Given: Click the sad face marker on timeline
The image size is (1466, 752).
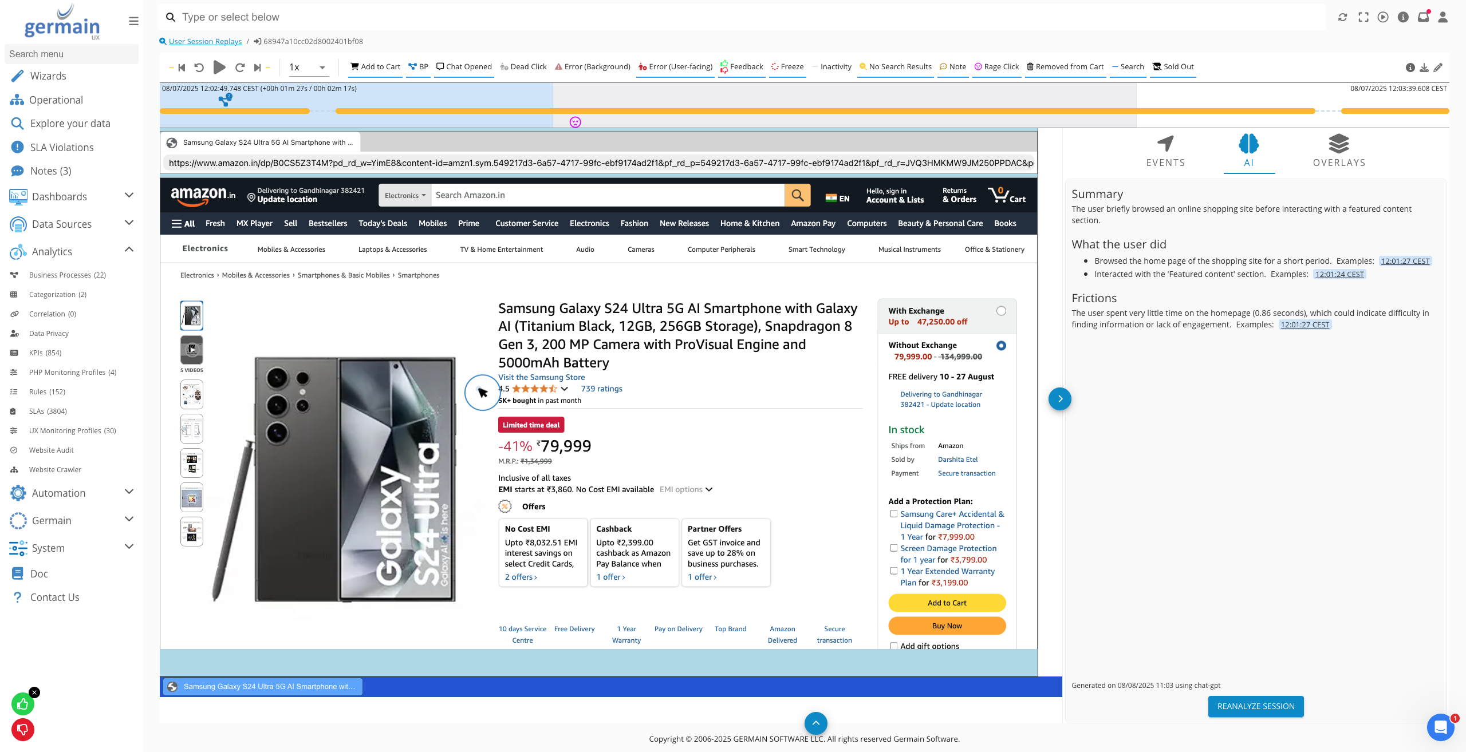Looking at the screenshot, I should click(x=576, y=122).
